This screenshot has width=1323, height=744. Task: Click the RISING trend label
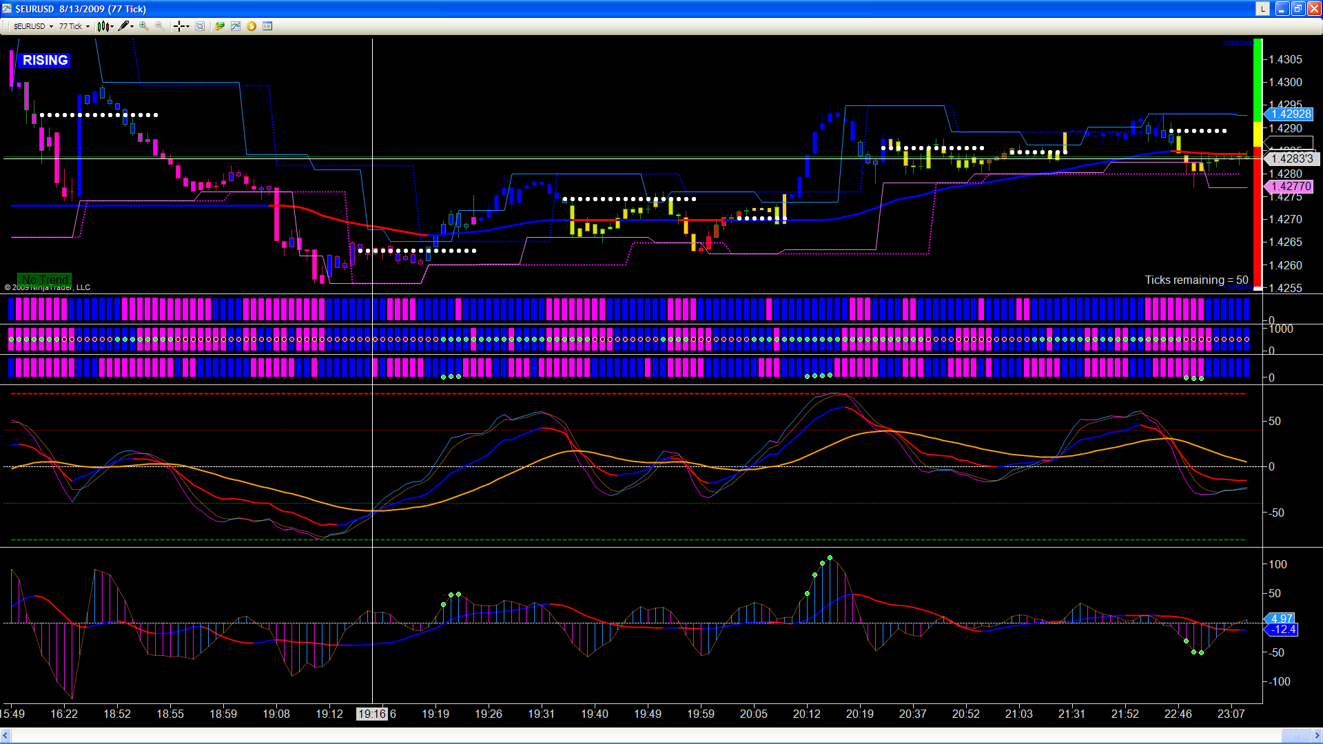(45, 61)
